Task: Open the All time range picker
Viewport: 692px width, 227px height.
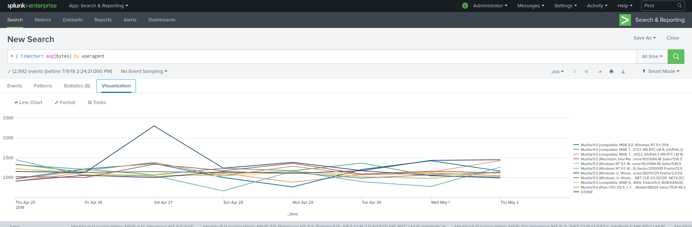Action: point(652,57)
